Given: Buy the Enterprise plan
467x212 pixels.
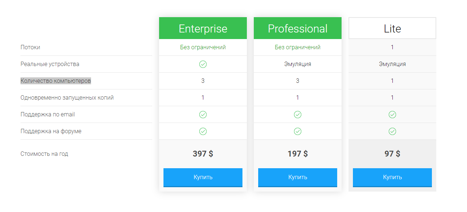Looking at the screenshot, I should pos(203,177).
